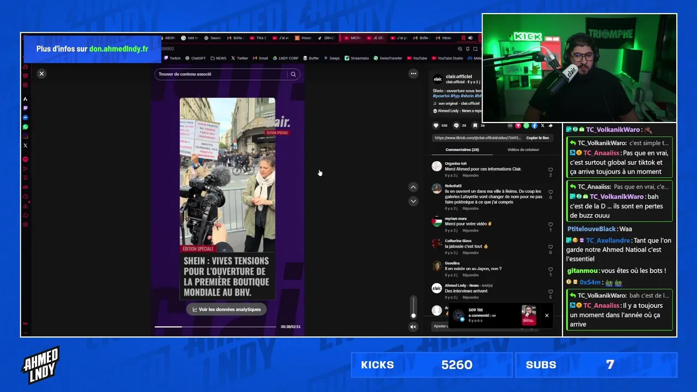Open the share arrow menu
697x392 pixels.
[551, 126]
